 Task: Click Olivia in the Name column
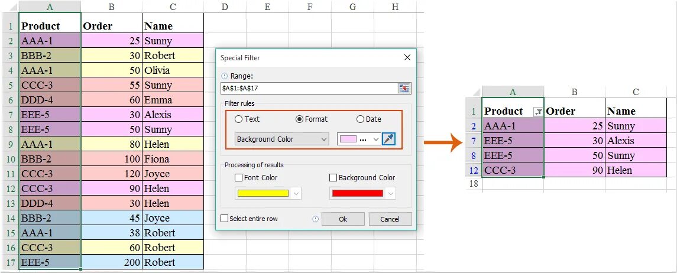[173, 70]
